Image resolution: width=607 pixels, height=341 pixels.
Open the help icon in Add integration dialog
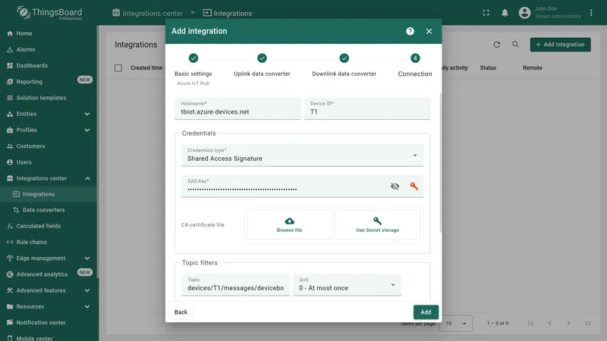(x=410, y=31)
